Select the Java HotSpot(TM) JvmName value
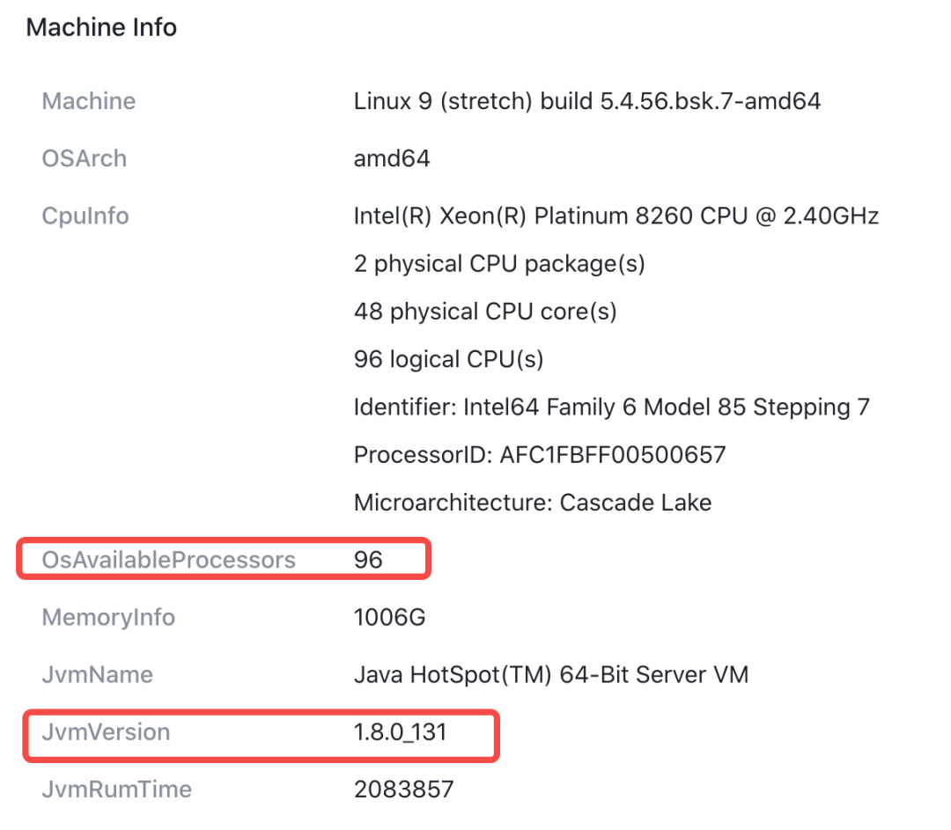 [551, 675]
